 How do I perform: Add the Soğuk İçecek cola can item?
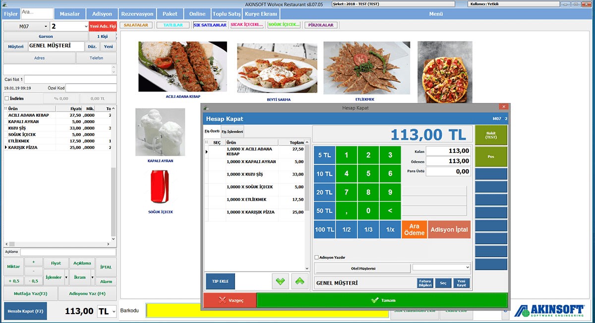160,186
